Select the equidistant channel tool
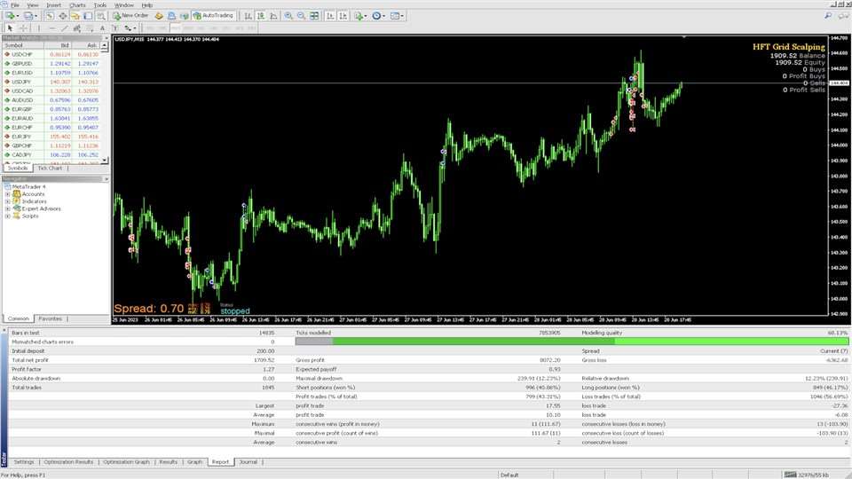The width and height of the screenshot is (852, 479). click(76, 27)
